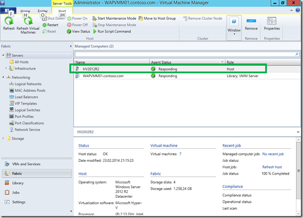Click the Refresh host job link
The height and width of the screenshot is (218, 303).
[x=272, y=167]
